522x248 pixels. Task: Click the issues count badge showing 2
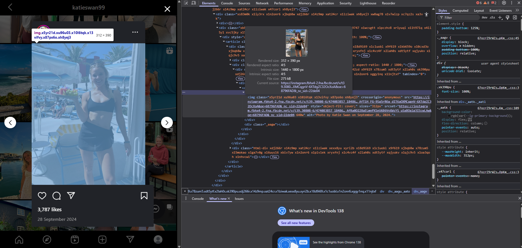pos(494,3)
